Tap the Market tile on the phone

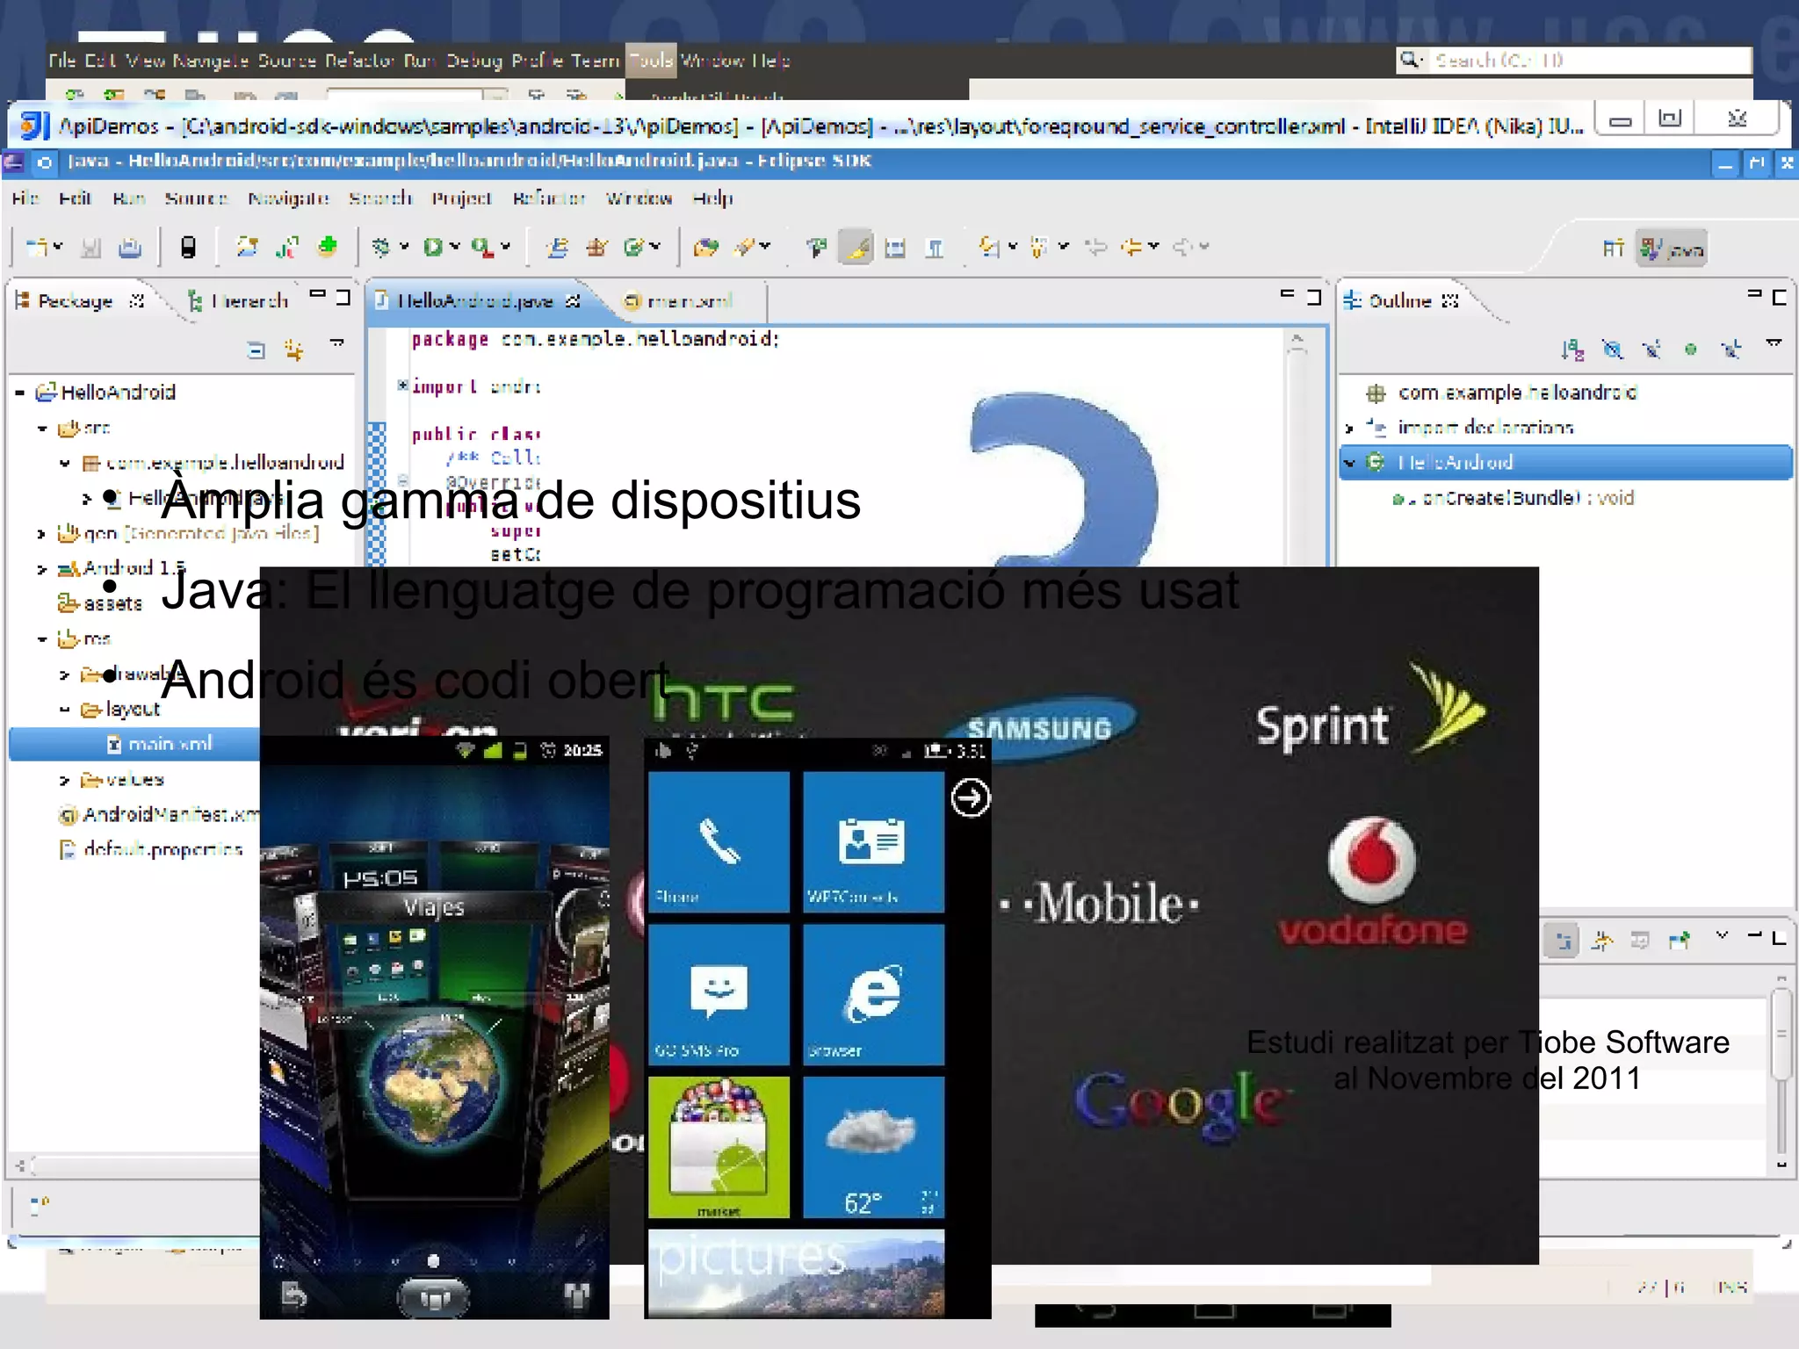point(719,1147)
